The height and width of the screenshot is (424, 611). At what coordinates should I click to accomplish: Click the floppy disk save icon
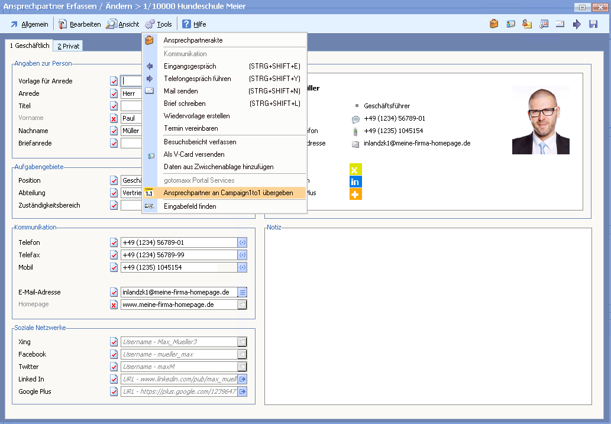coord(593,24)
